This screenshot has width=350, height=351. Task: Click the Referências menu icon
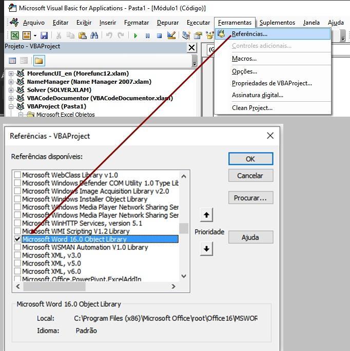222,34
